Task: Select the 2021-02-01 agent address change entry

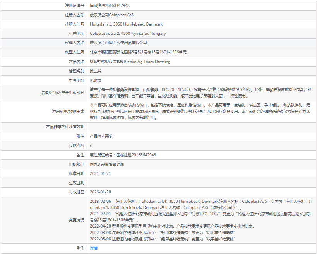Action: (x=200, y=217)
